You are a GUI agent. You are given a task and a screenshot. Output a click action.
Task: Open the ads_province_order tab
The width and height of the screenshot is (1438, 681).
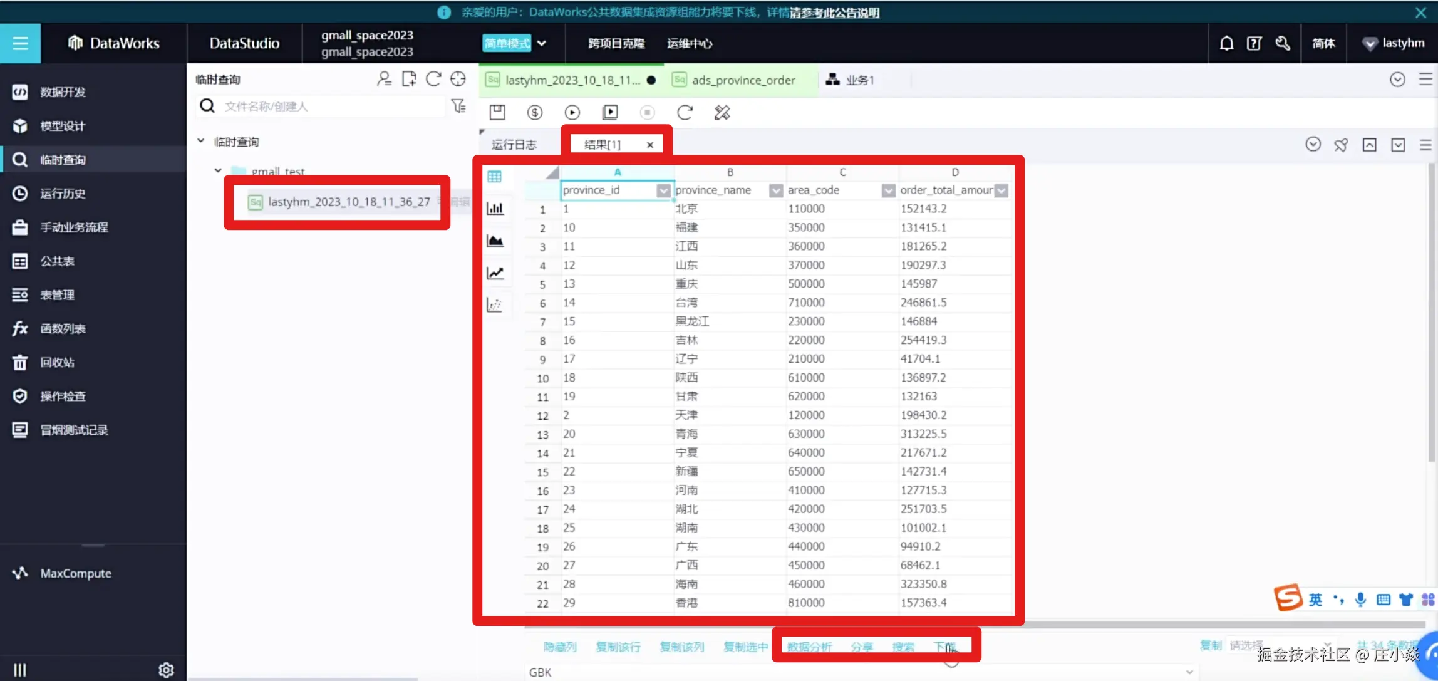click(x=742, y=80)
